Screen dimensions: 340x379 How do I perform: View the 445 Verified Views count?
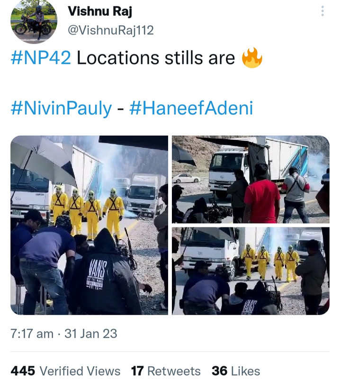click(x=65, y=371)
